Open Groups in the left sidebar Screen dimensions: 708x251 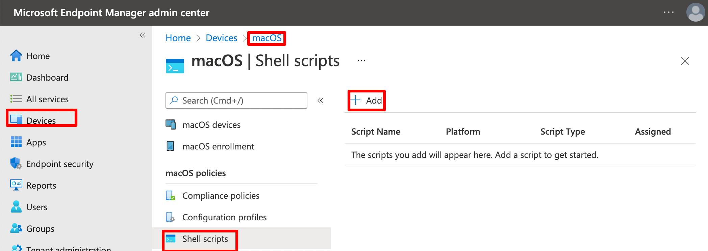[40, 229]
